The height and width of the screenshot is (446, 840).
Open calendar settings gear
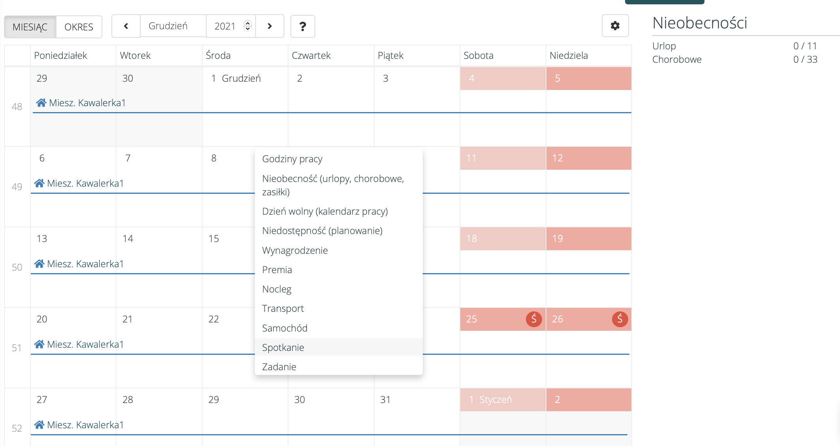615,26
